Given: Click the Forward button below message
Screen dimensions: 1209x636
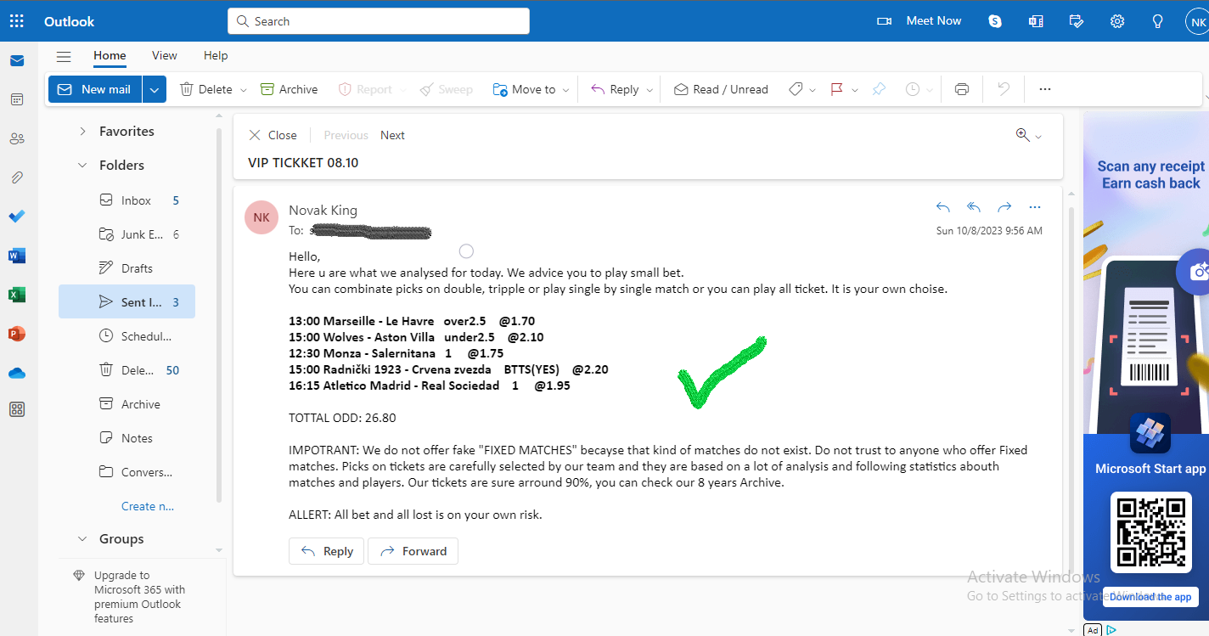Looking at the screenshot, I should [413, 551].
